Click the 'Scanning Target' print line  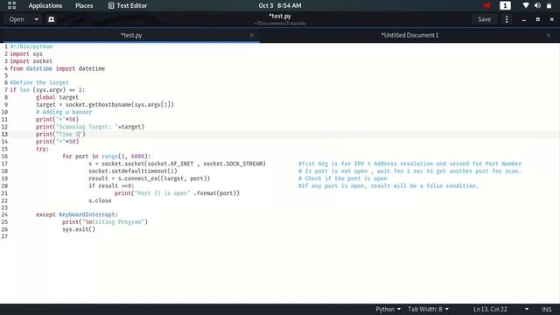[90, 127]
